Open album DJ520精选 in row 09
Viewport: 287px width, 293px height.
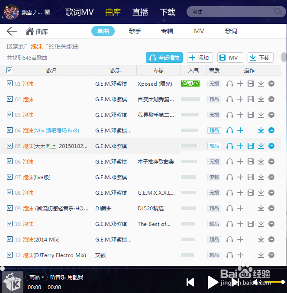click(151, 208)
